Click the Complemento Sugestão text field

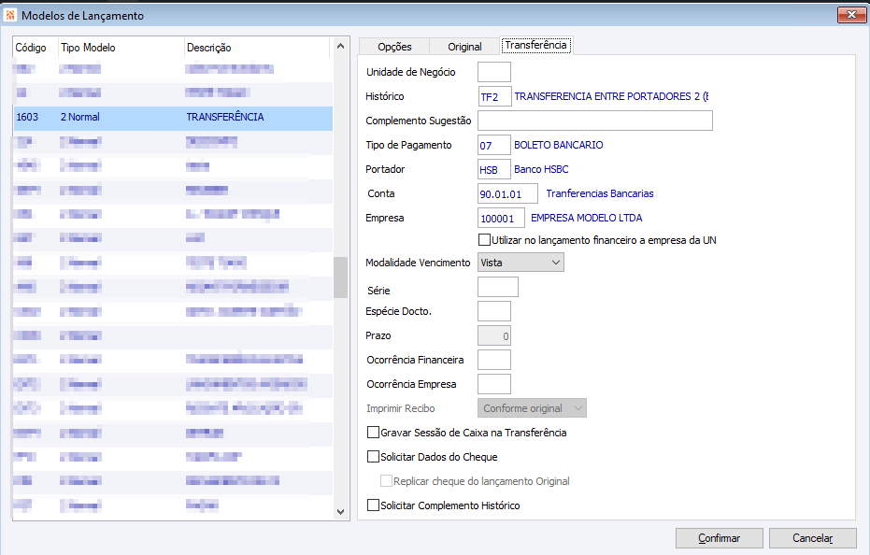594,121
